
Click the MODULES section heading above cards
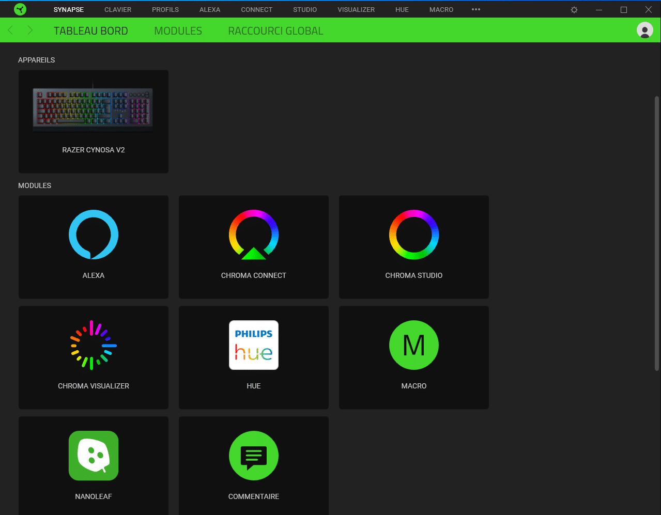click(x=35, y=185)
